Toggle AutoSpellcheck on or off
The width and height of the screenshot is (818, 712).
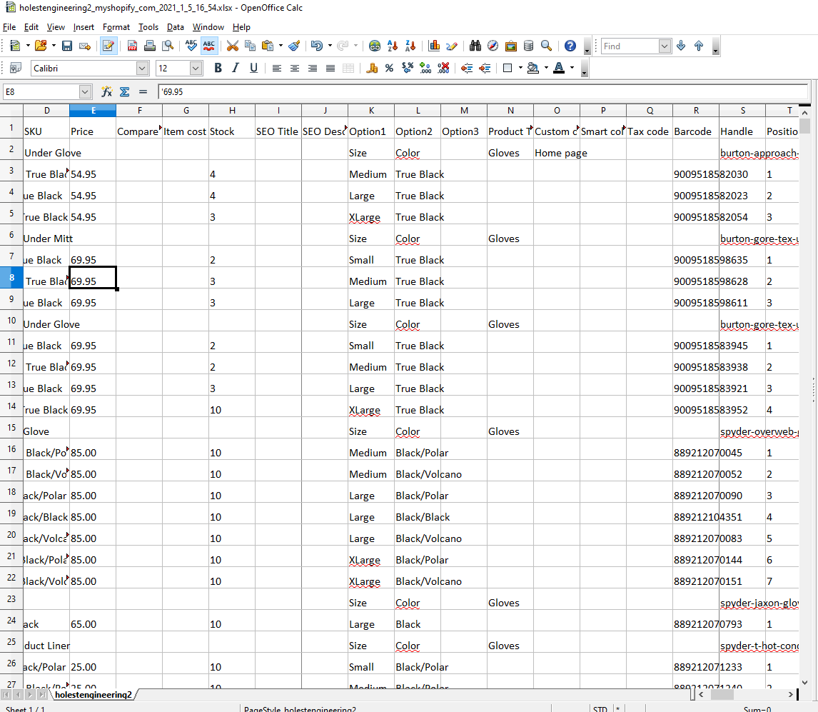click(209, 46)
